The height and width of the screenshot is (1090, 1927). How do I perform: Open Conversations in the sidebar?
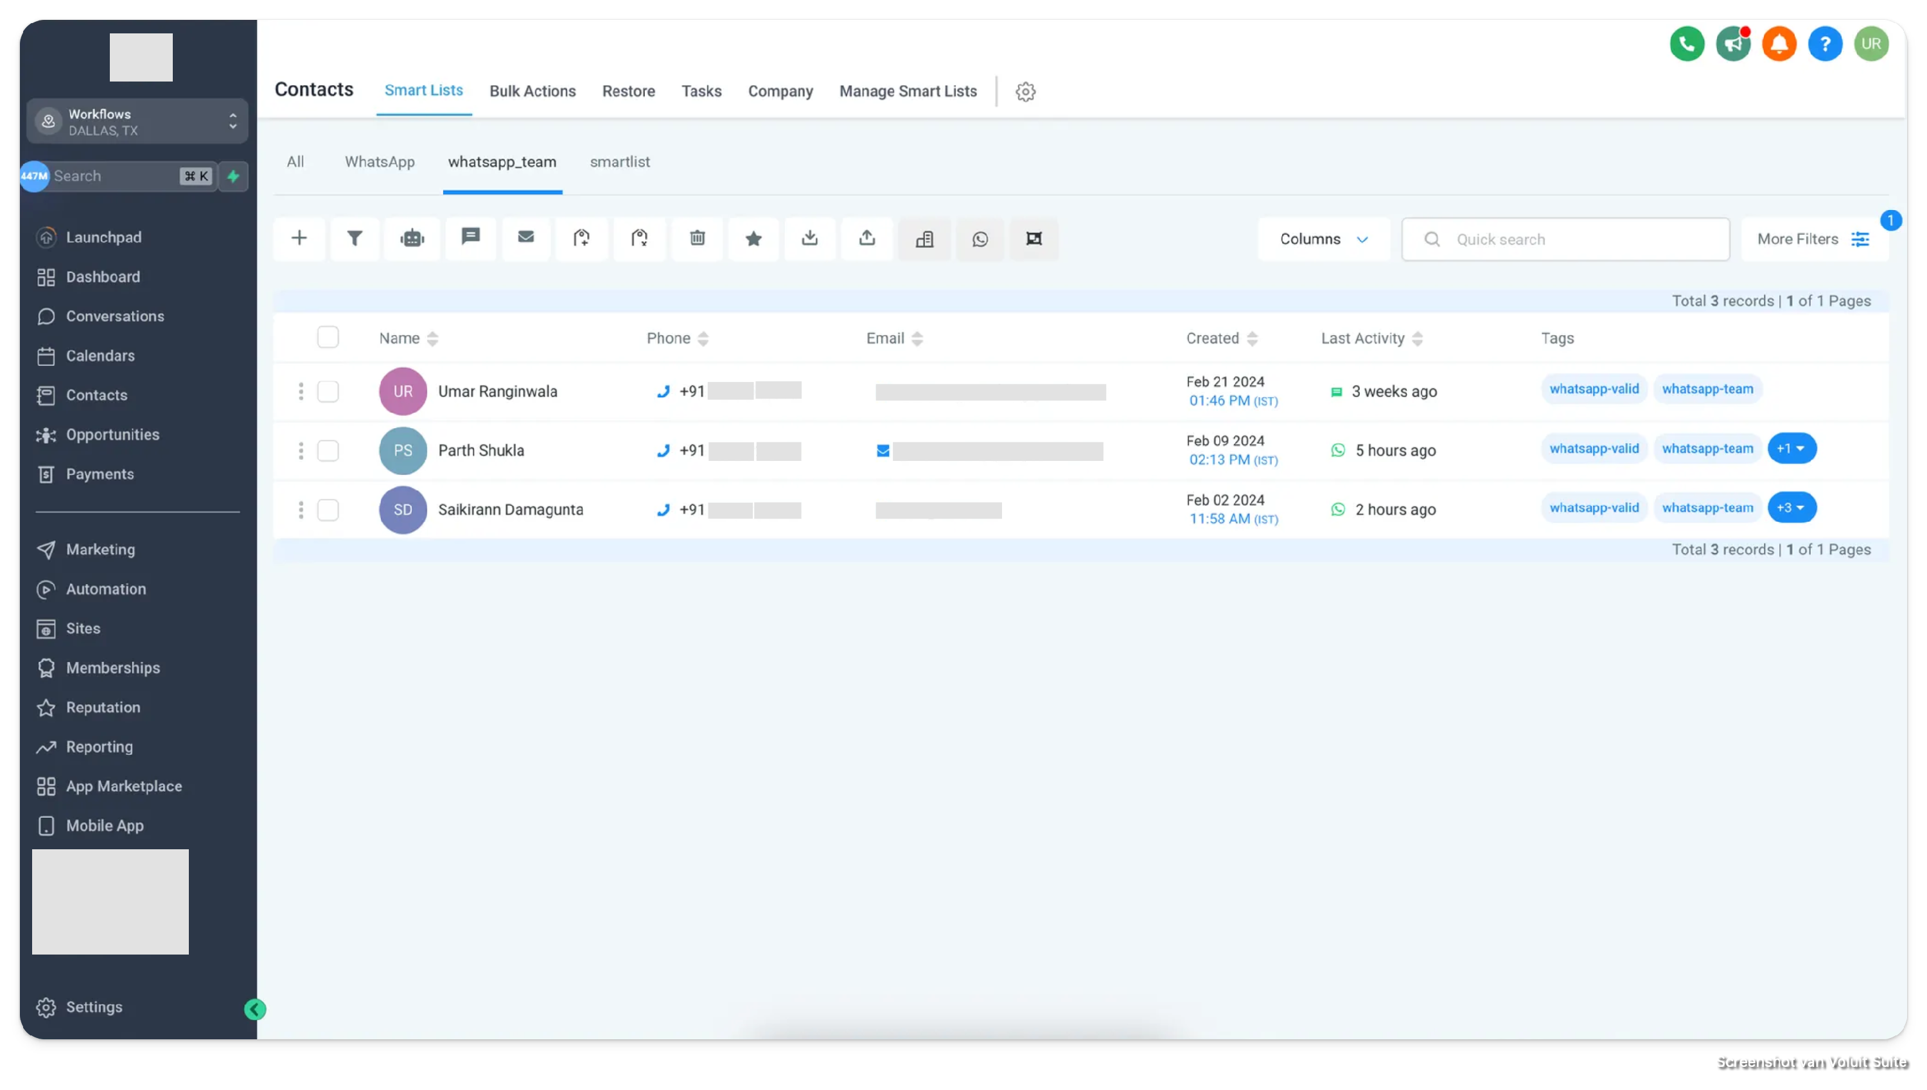[114, 316]
